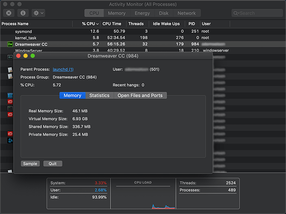Click the Sample button
Viewport: 286px width, 214px height.
30,164
